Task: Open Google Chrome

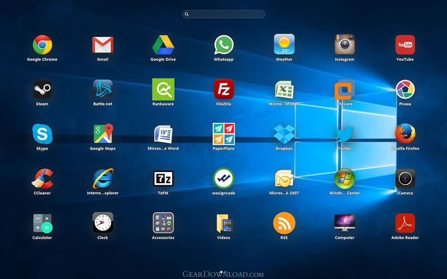Action: pos(42,45)
